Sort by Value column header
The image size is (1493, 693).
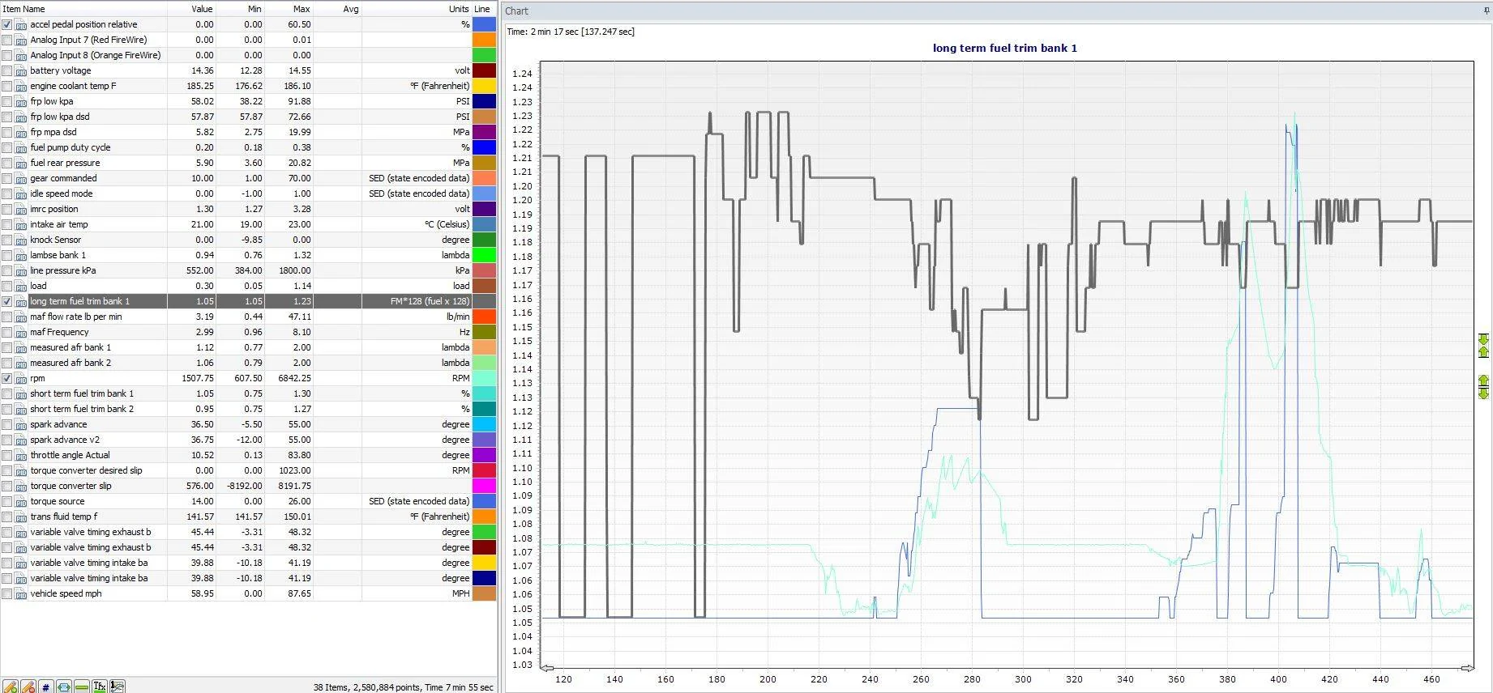[x=191, y=9]
